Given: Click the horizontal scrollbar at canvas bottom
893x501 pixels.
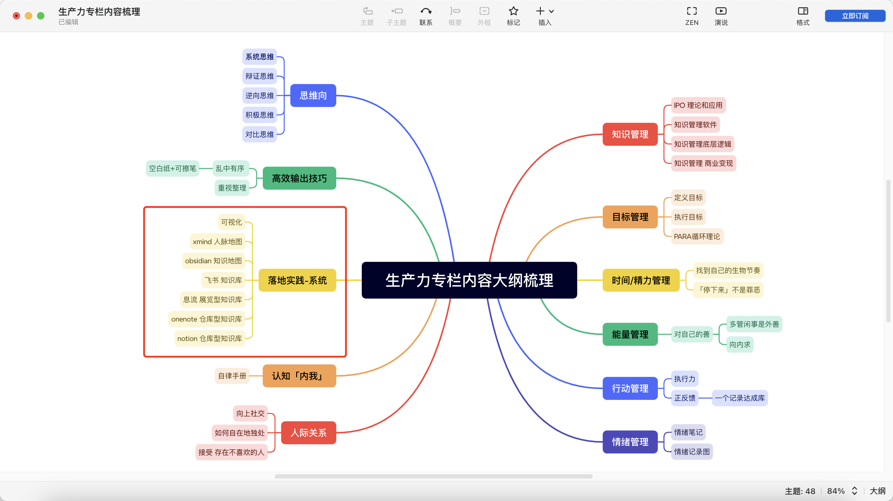Looking at the screenshot, I should (433, 476).
